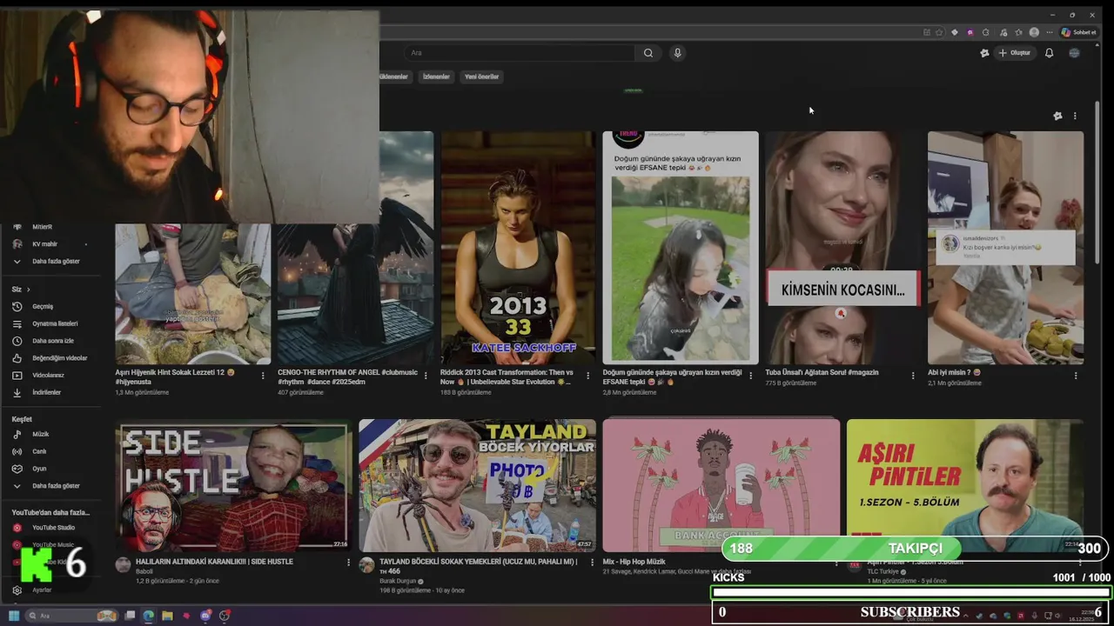Visit the Baboll channel name
The height and width of the screenshot is (626, 1114).
coord(144,571)
